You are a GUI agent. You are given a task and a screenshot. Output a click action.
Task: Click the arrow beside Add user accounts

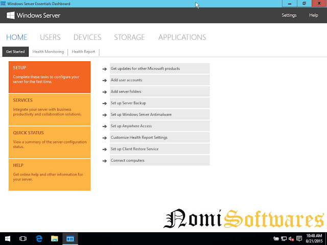tap(104, 80)
